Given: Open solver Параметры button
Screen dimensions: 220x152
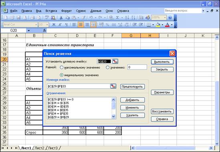Looking at the screenshot, I should coord(162,92).
